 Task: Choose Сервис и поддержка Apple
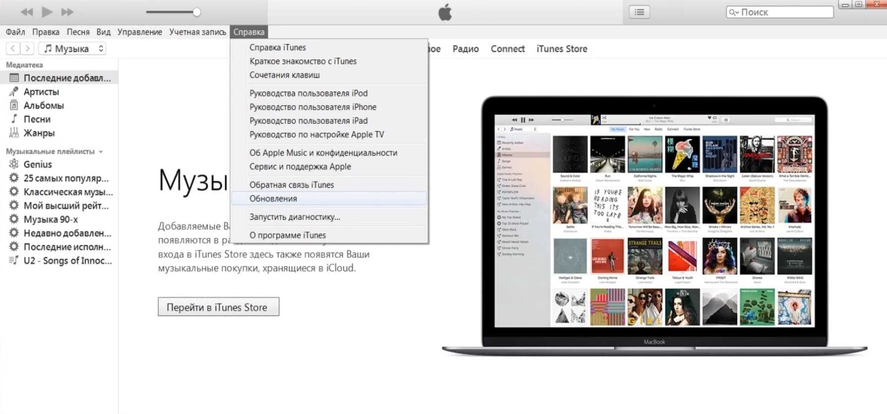point(329,167)
